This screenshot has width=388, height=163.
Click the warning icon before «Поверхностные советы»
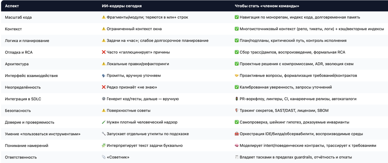(103, 111)
